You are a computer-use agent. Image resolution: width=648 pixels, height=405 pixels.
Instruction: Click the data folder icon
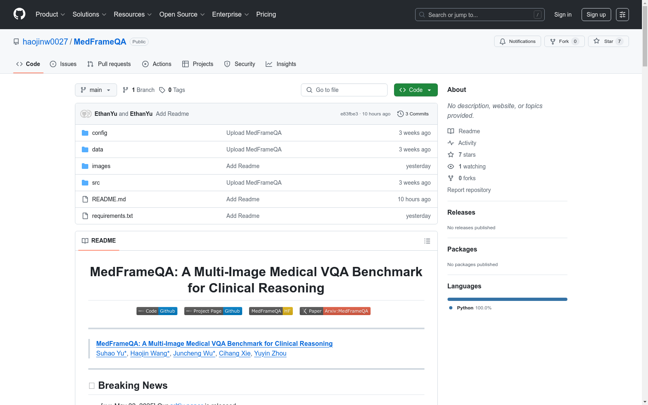pos(85,149)
